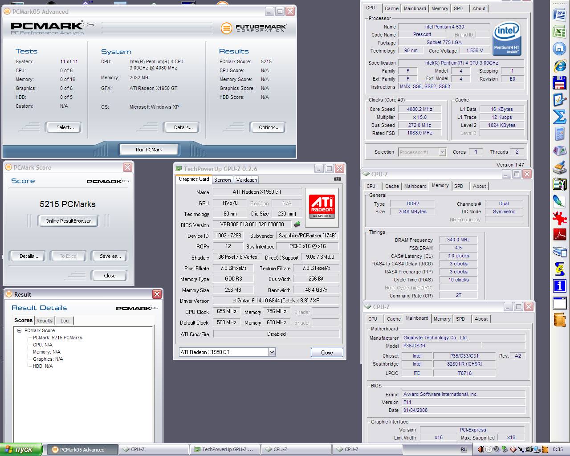
Task: Click the orange notebook icon in side launcher
Action: tap(559, 320)
